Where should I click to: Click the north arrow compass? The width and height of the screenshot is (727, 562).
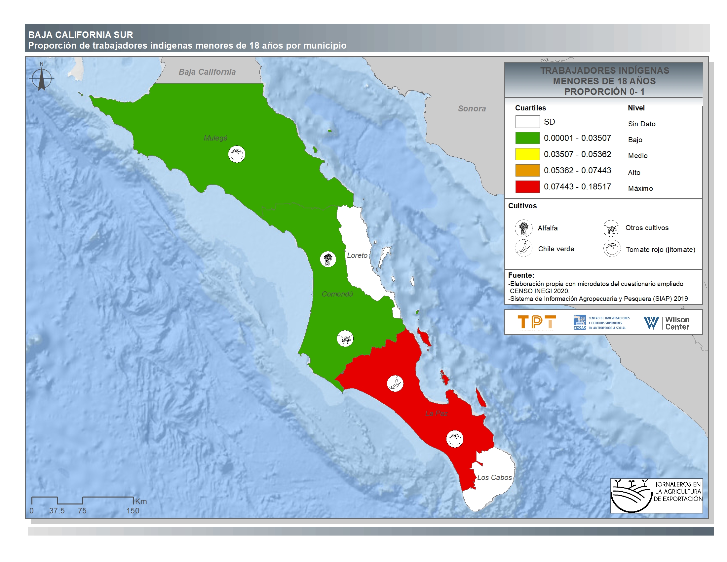coord(42,78)
